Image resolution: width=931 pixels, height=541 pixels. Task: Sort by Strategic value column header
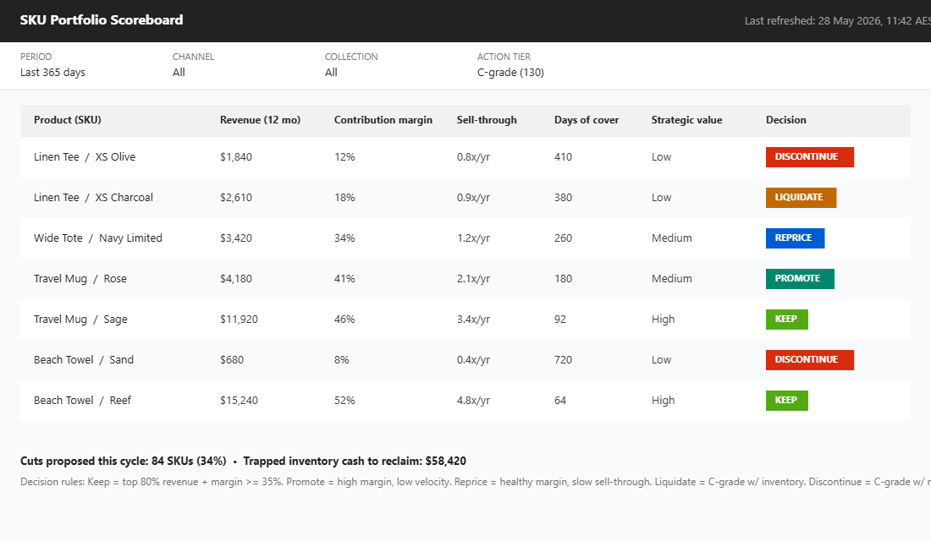click(x=686, y=120)
